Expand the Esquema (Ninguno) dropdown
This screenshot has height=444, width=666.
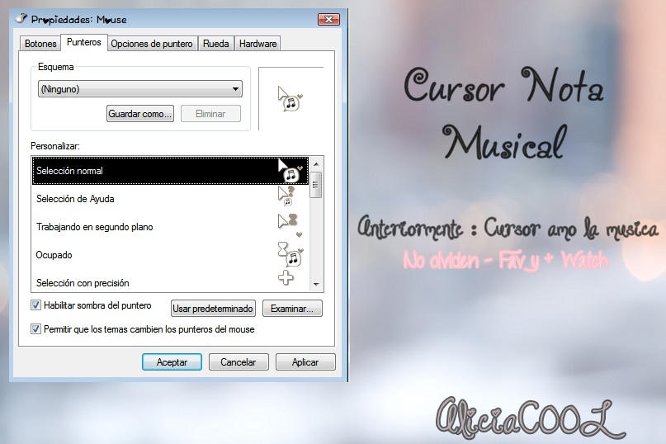(x=140, y=89)
